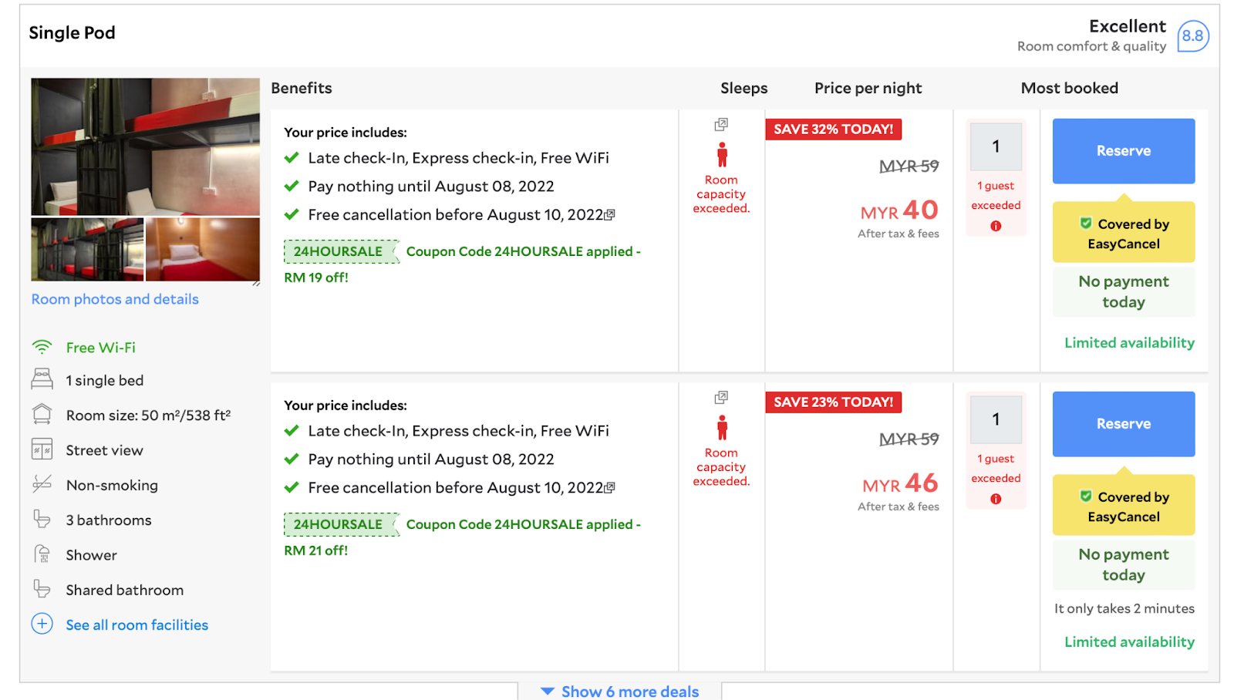Open the main bunk pod room photo
This screenshot has width=1234, height=700.
[x=145, y=146]
